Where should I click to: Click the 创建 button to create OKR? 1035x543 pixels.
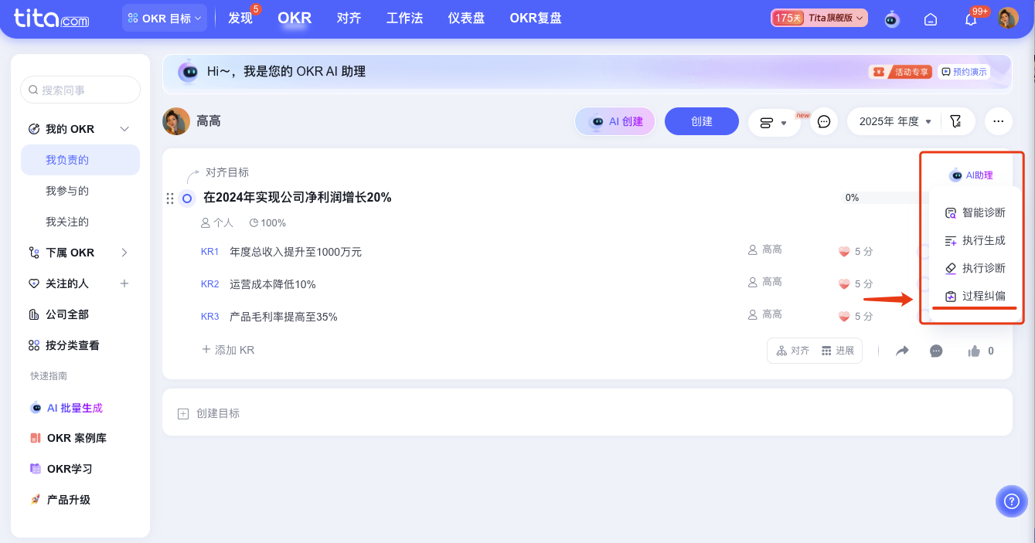click(x=701, y=121)
